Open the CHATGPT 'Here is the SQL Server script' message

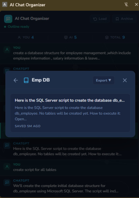click(x=69, y=150)
